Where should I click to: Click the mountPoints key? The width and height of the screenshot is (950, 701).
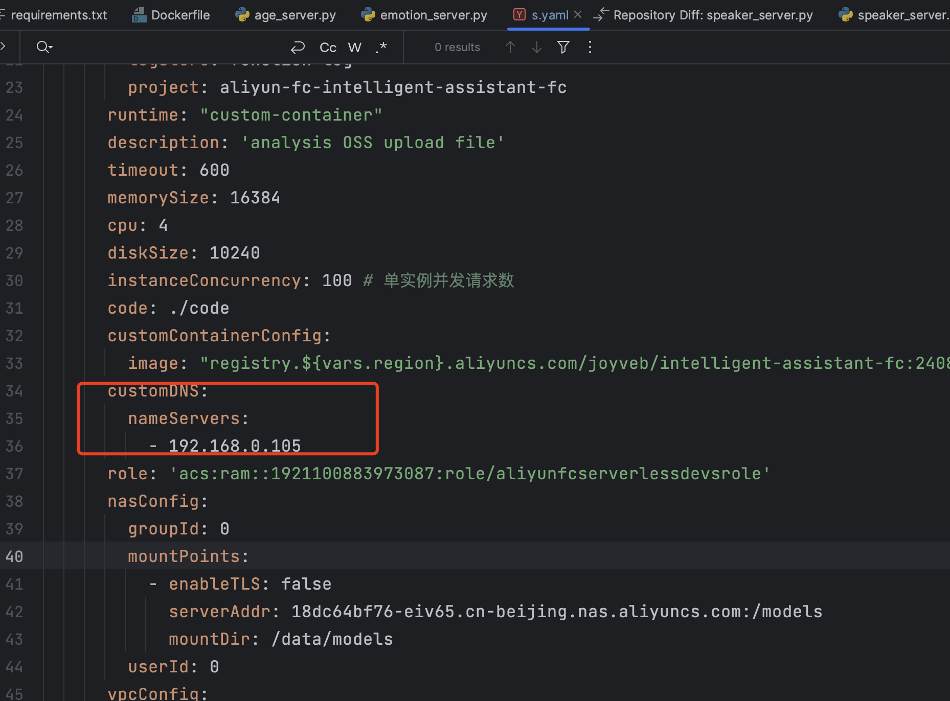pyautogui.click(x=184, y=556)
